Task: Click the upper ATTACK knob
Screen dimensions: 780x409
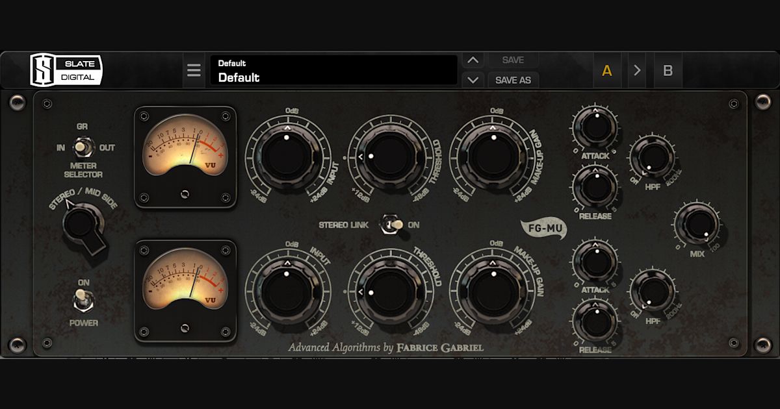Action: (x=595, y=127)
